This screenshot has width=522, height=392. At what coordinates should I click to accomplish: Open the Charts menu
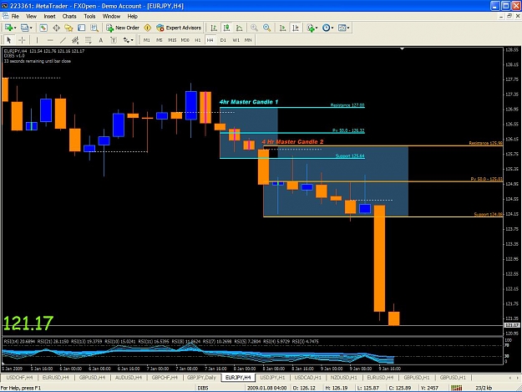coord(69,16)
